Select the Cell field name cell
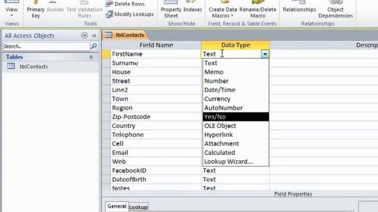The height and width of the screenshot is (212, 378). click(x=156, y=144)
